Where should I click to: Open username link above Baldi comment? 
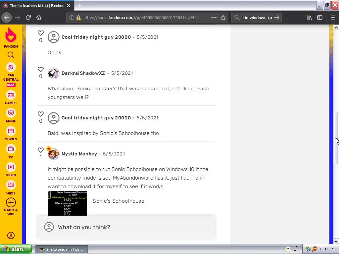pyautogui.click(x=96, y=118)
